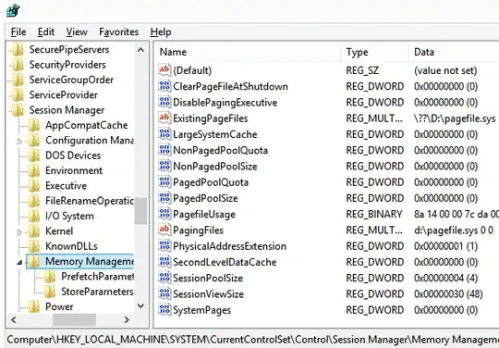499x348 pixels.
Task: Select the ClearPageFileAtShutdown value name
Action: coord(230,86)
